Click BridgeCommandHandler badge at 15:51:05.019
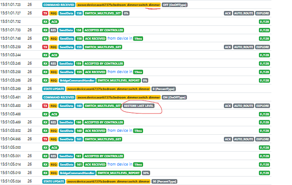Viewport: 292px width, 185px height. coord(77,173)
